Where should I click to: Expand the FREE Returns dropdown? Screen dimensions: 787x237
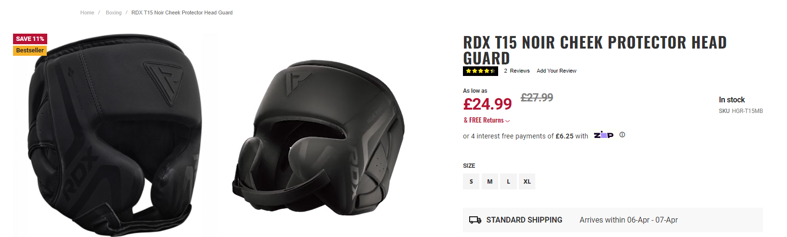487,120
